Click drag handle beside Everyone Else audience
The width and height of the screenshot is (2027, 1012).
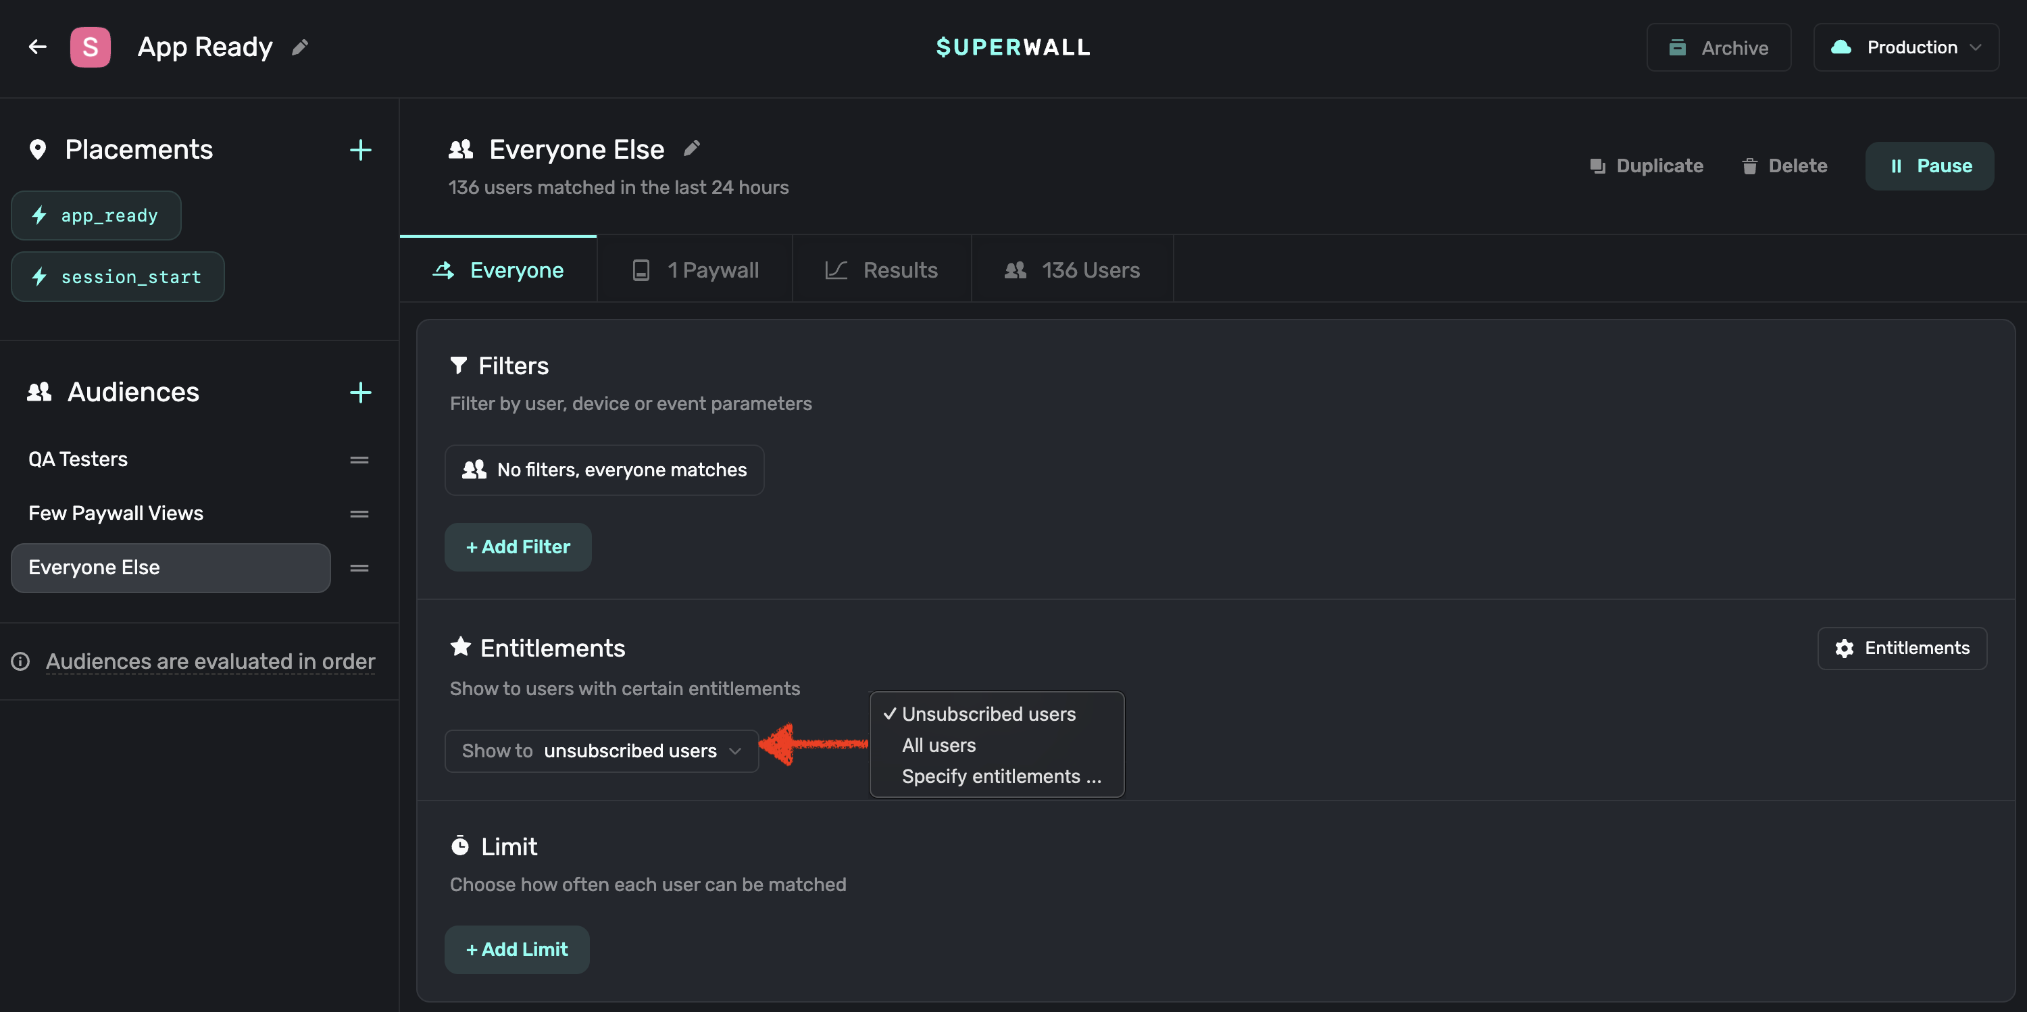pyautogui.click(x=359, y=568)
